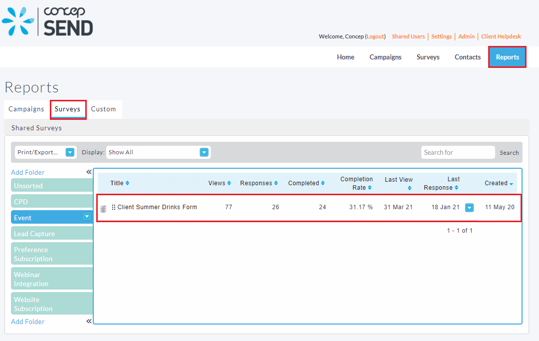Sort table by Last View arrows
This screenshot has height=341, width=539.
pos(409,188)
